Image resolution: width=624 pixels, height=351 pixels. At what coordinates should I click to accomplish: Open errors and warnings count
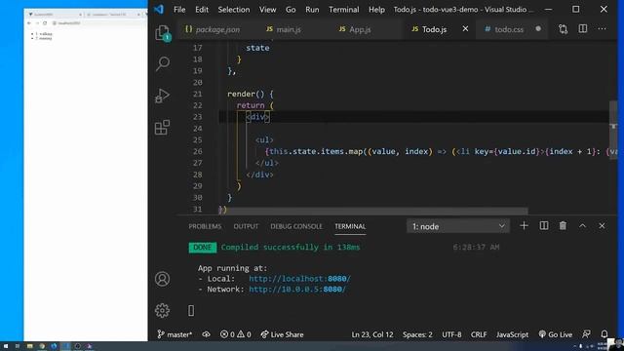[236, 334]
